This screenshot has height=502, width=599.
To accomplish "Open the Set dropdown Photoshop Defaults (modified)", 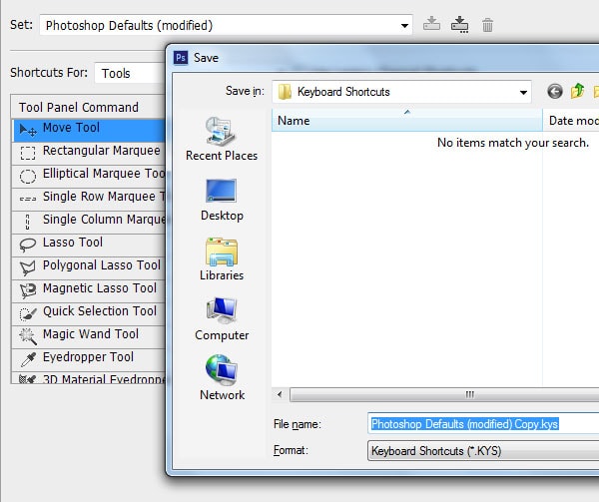I will click(x=227, y=25).
